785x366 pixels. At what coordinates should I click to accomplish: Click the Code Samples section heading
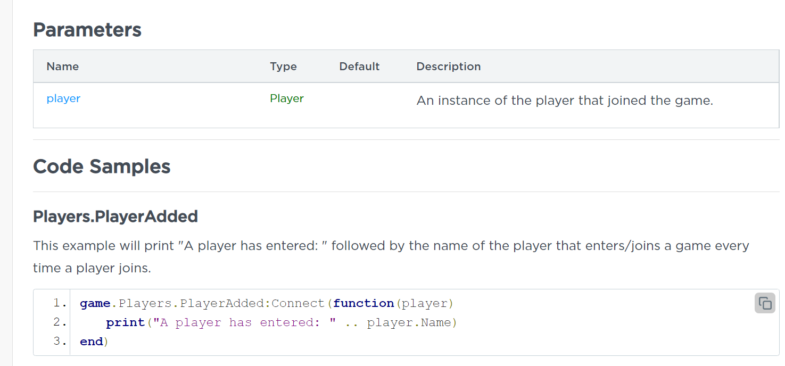coord(102,167)
